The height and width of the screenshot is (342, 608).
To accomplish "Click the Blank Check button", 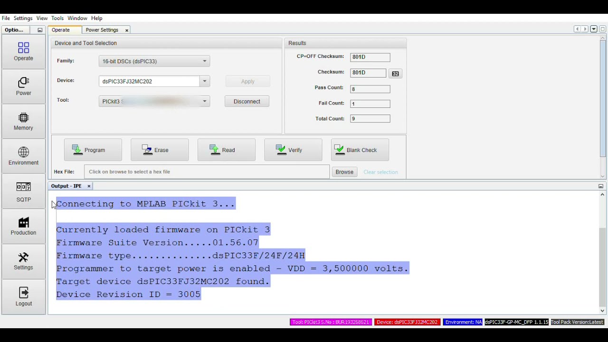I will tap(360, 150).
